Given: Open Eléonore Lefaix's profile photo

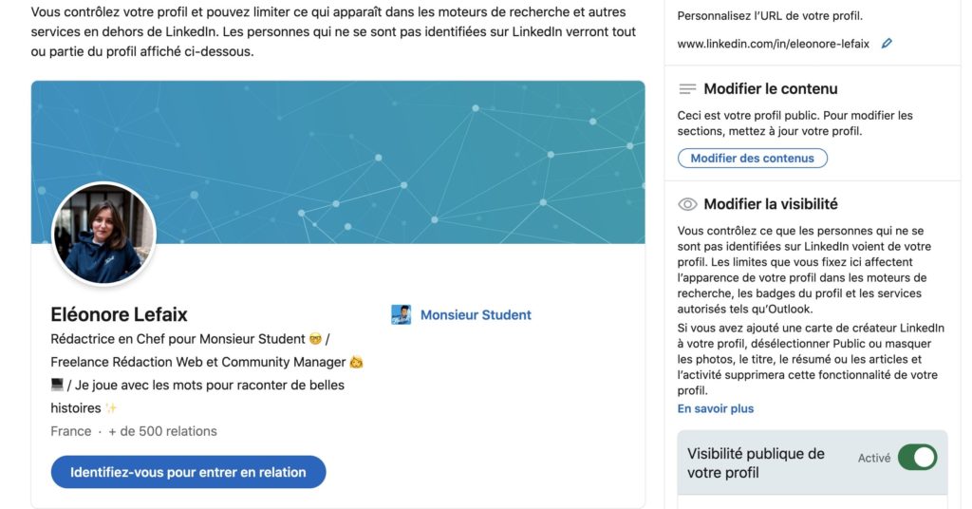Looking at the screenshot, I should pos(103,233).
